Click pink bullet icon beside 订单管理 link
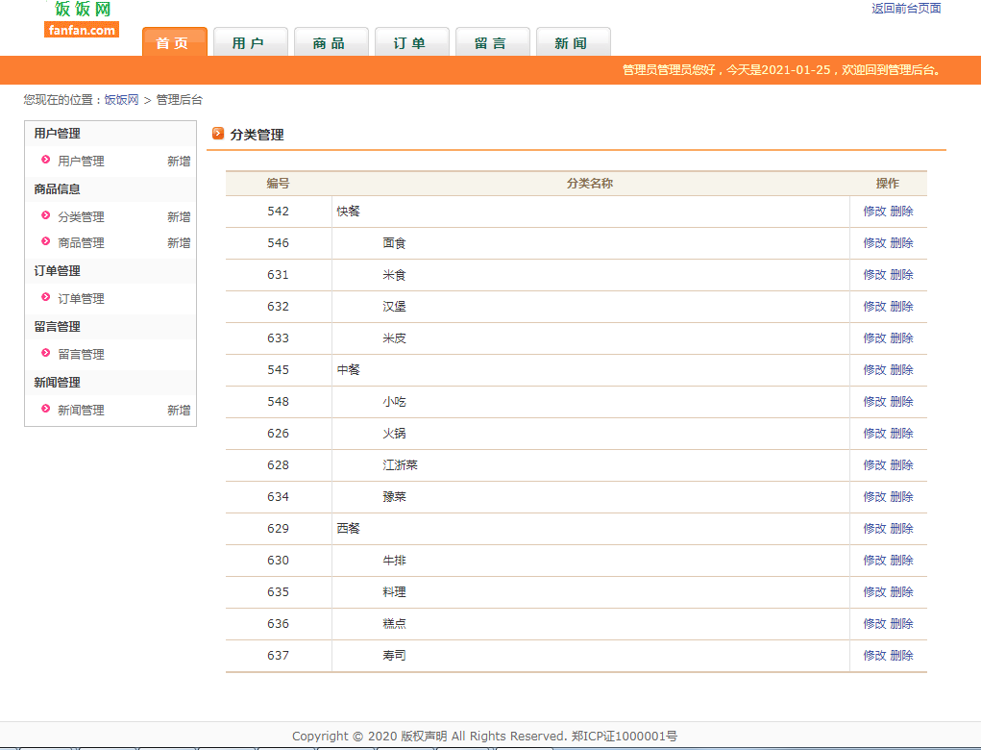This screenshot has width=981, height=750. (46, 297)
